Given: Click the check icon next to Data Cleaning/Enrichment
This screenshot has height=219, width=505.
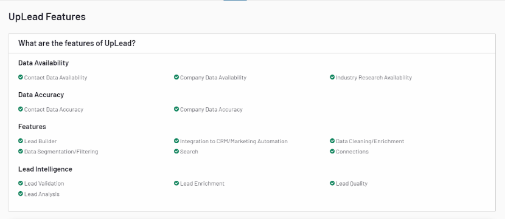Looking at the screenshot, I should coord(332,141).
